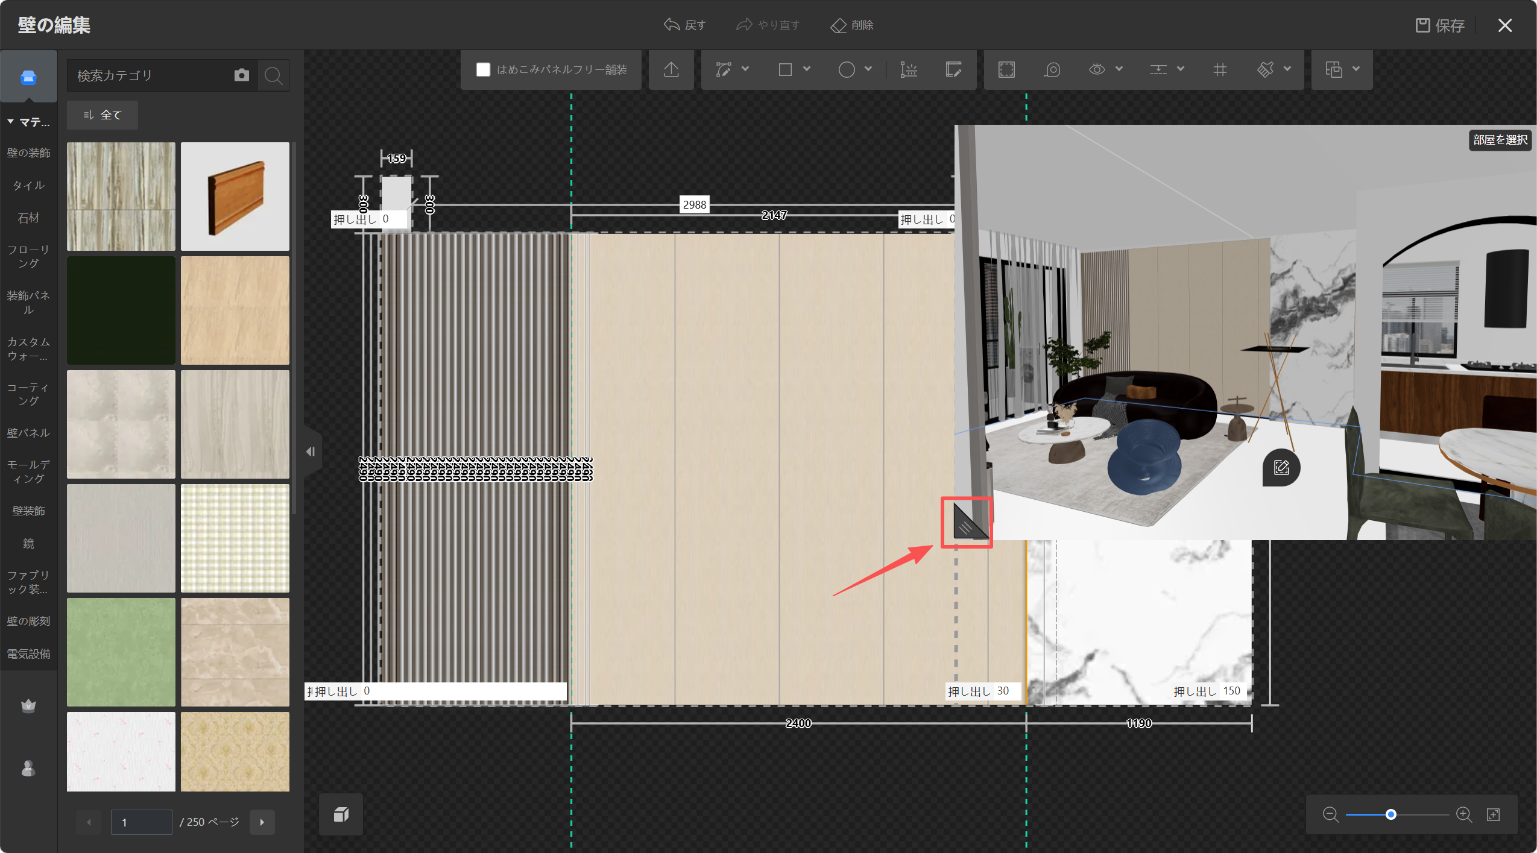
Task: Open the モールディング category
Action: point(28,472)
